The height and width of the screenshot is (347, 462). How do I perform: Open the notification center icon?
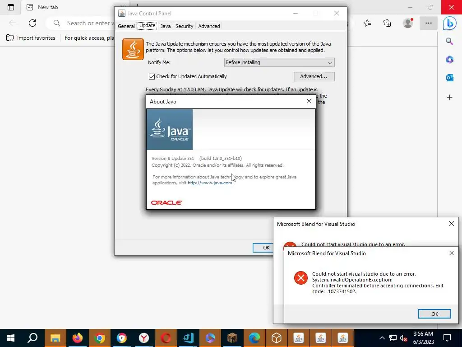point(447,338)
